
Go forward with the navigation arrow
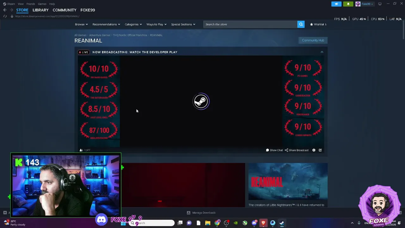click(x=11, y=10)
